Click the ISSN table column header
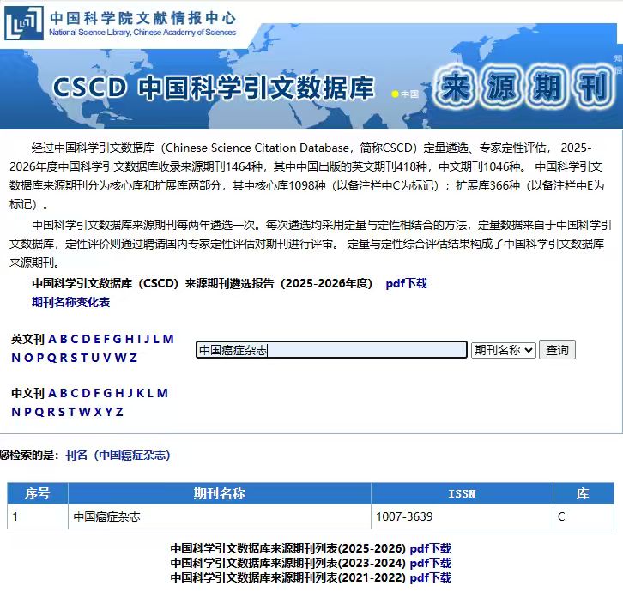This screenshot has width=623, height=592. pyautogui.click(x=462, y=493)
